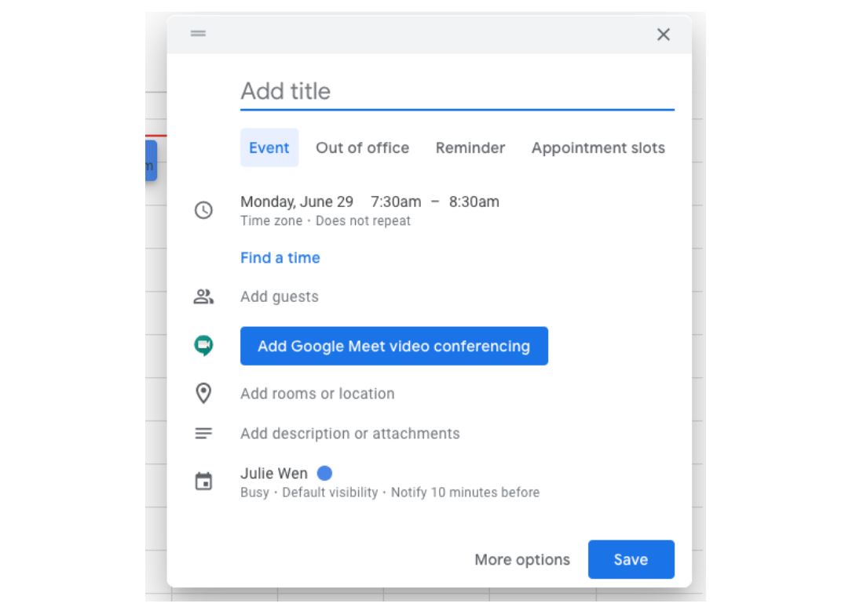Close the event creation dialog
The width and height of the screenshot is (856, 607).
coord(664,35)
